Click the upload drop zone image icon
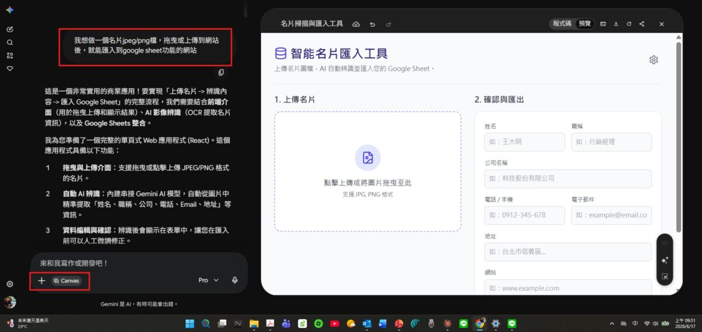 tap(368, 158)
